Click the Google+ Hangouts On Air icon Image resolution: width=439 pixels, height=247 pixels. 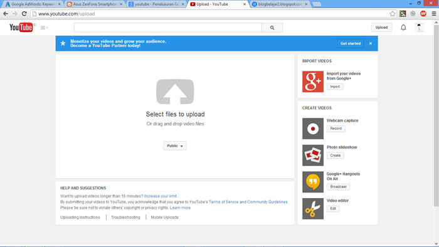[313, 182]
